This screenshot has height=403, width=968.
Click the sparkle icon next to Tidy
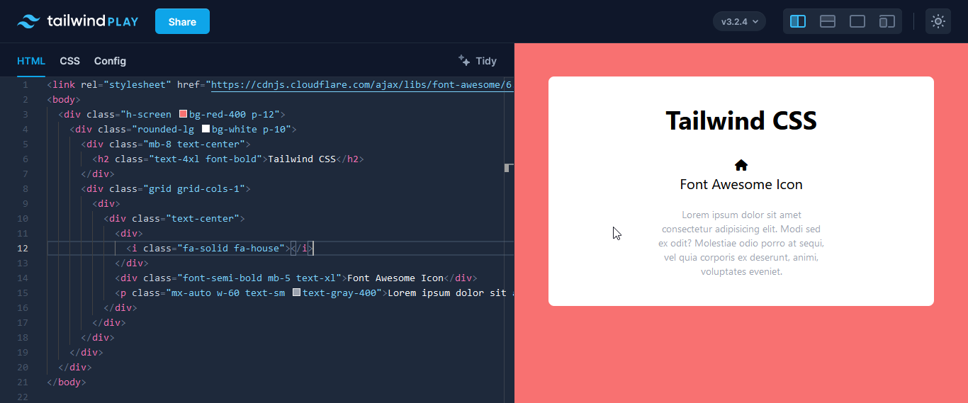point(464,60)
